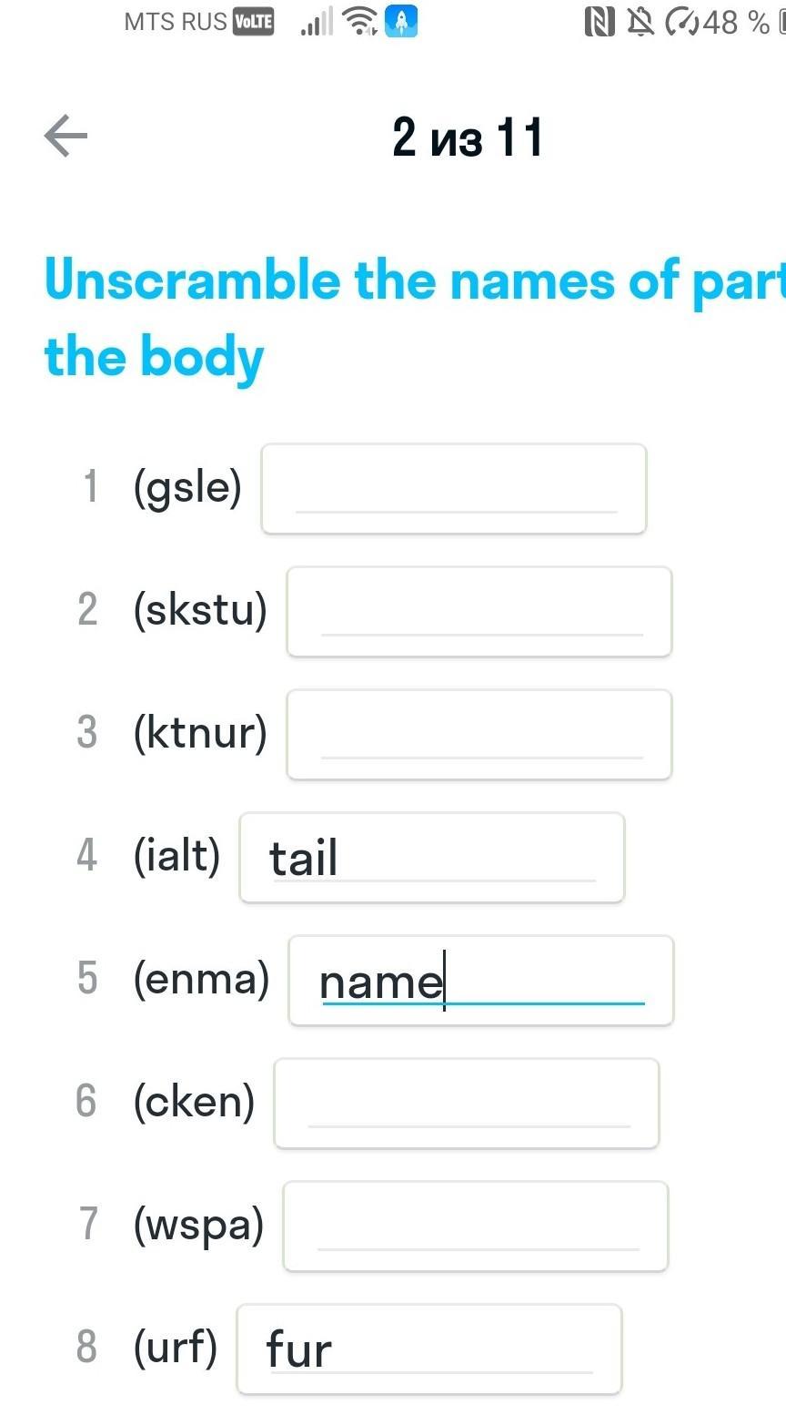This screenshot has height=1415, width=786.
Task: Tap the Wi-Fi signal icon
Action: click(362, 21)
